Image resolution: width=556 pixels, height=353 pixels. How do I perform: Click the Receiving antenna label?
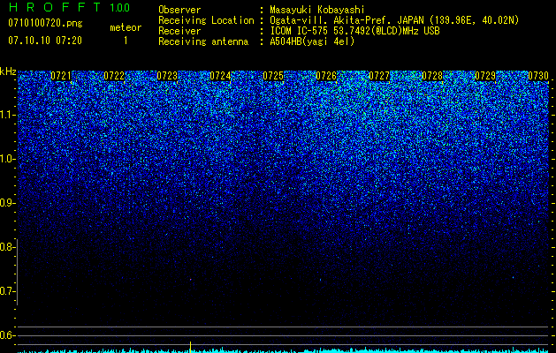click(203, 41)
